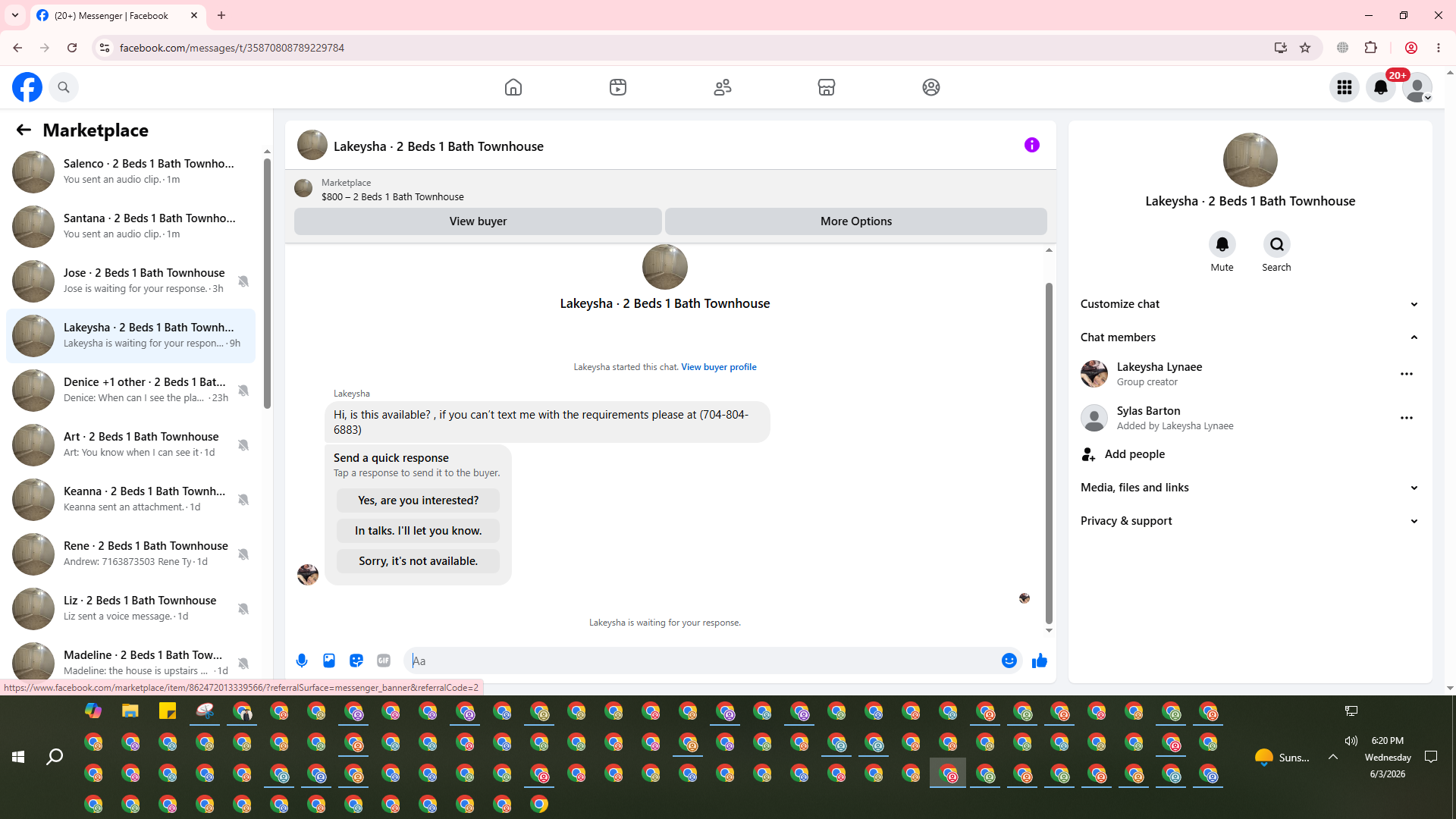Image resolution: width=1456 pixels, height=819 pixels.
Task: Toggle muted bell on Rene chat
Action: pos(243,554)
